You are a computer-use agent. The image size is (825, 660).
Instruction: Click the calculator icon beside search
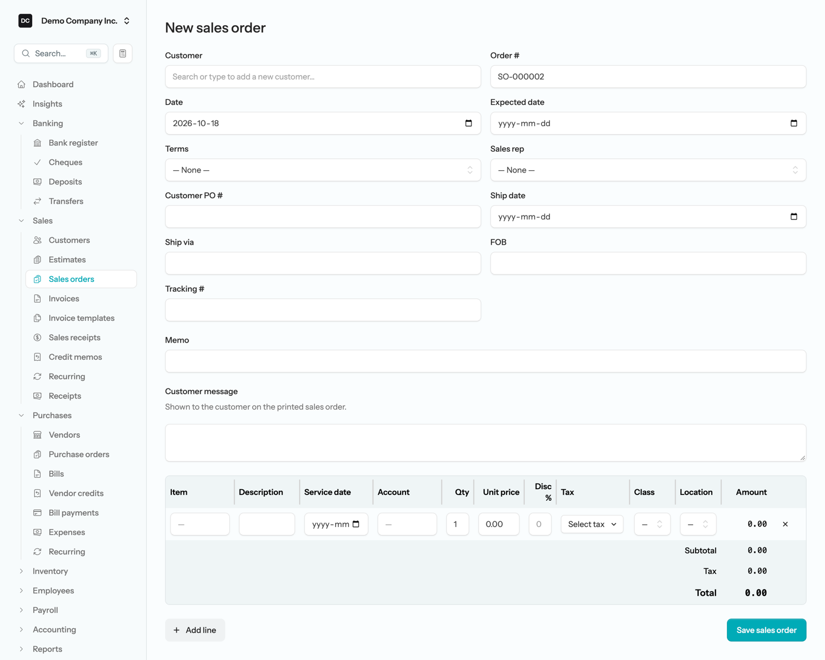[x=123, y=53]
